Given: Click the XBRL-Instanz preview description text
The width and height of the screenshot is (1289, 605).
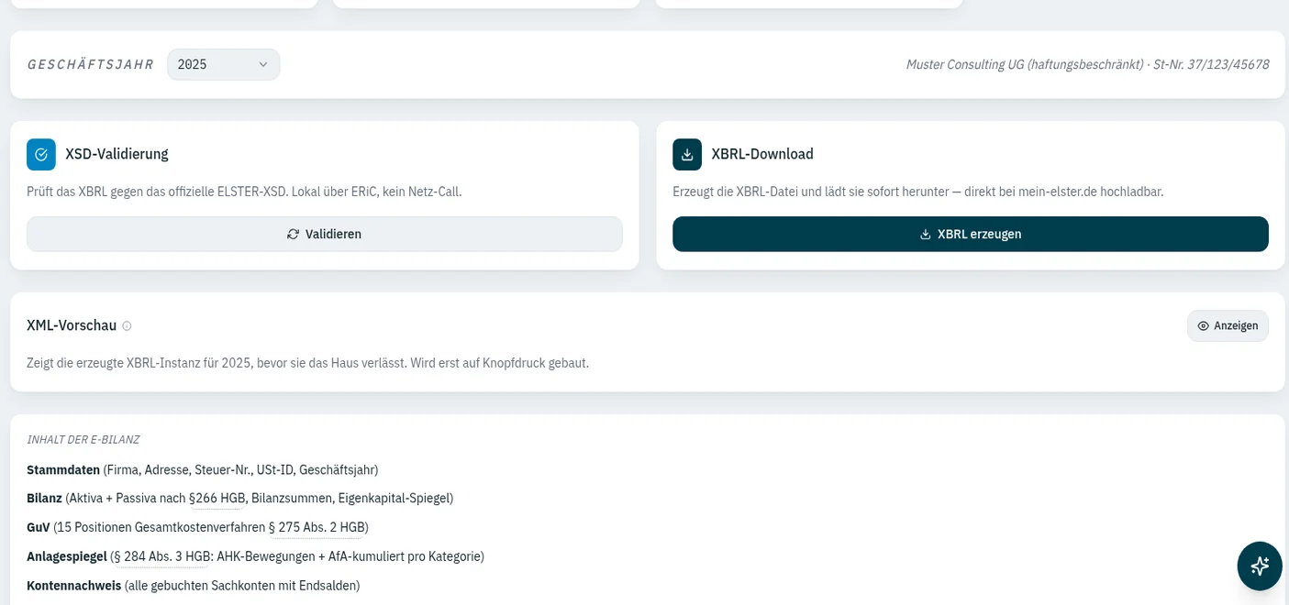Looking at the screenshot, I should [x=308, y=363].
